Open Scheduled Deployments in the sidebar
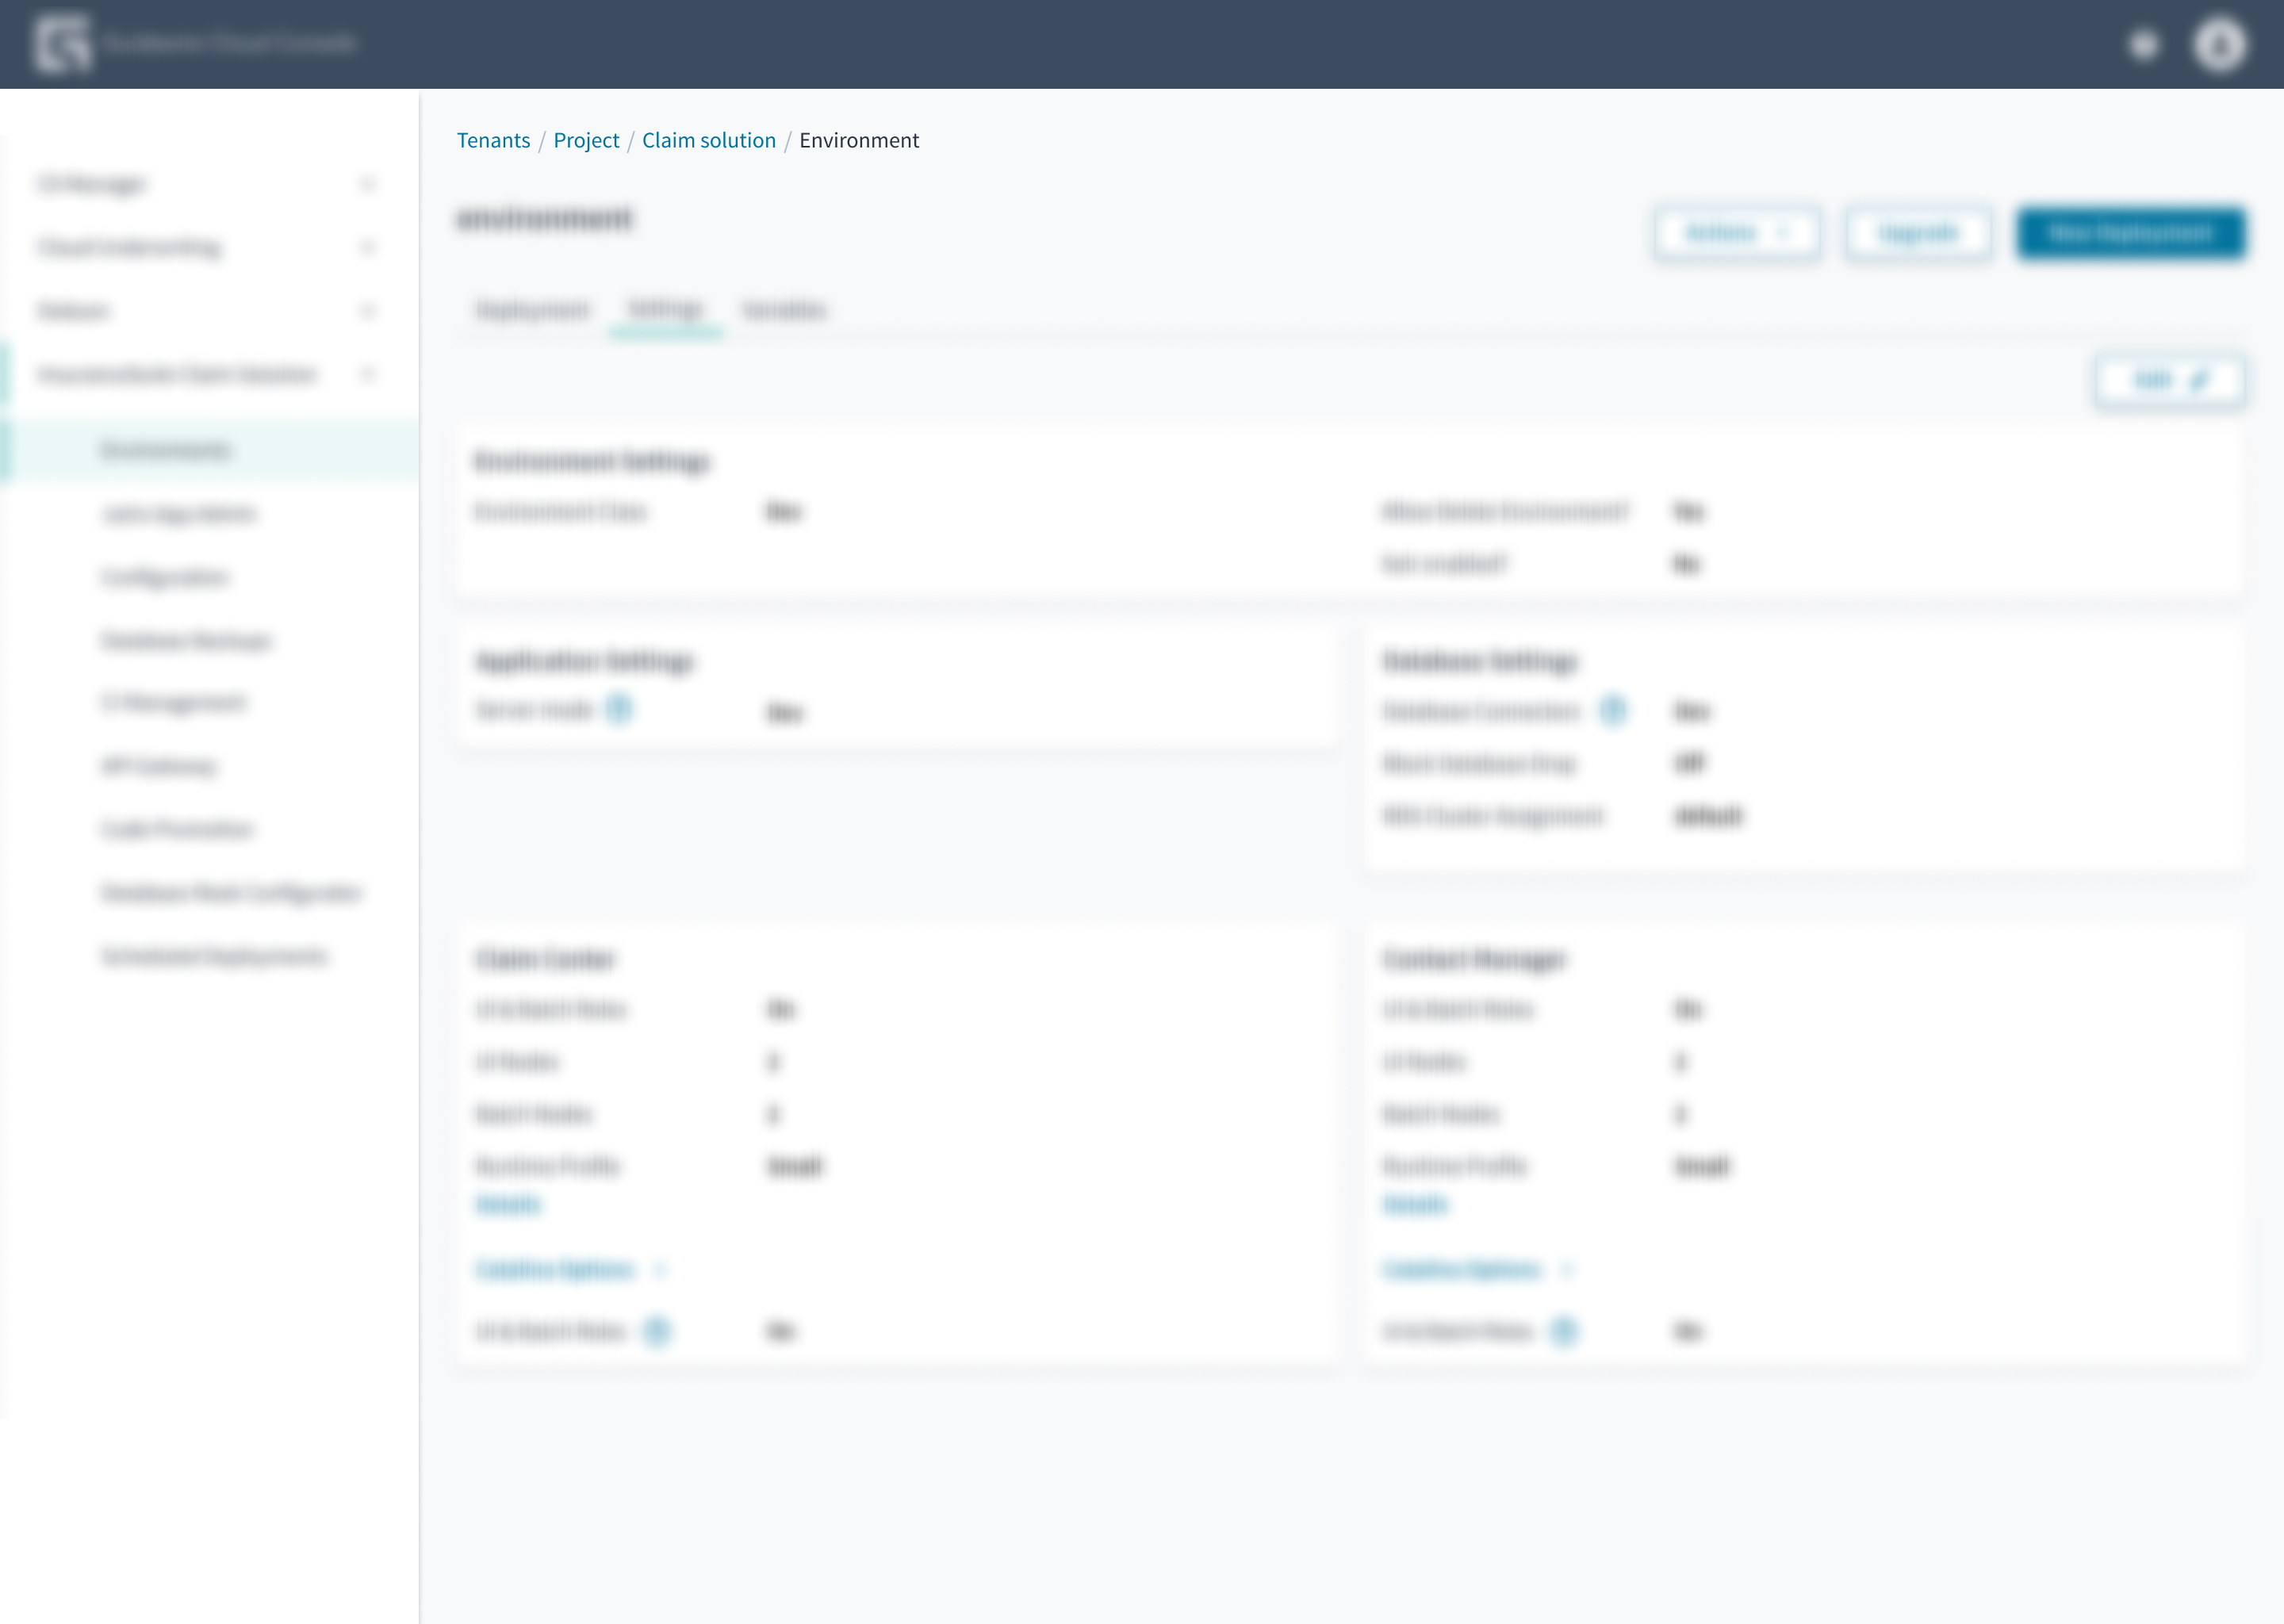 click(x=214, y=956)
